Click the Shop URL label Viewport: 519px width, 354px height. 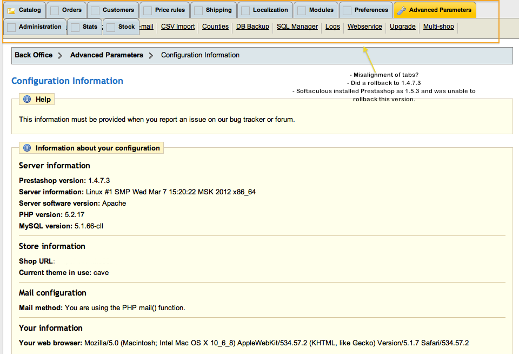click(37, 261)
